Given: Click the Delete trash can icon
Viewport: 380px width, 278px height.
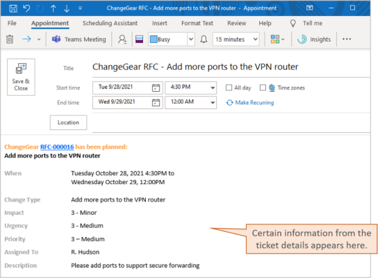Looking at the screenshot, I should (x=10, y=39).
